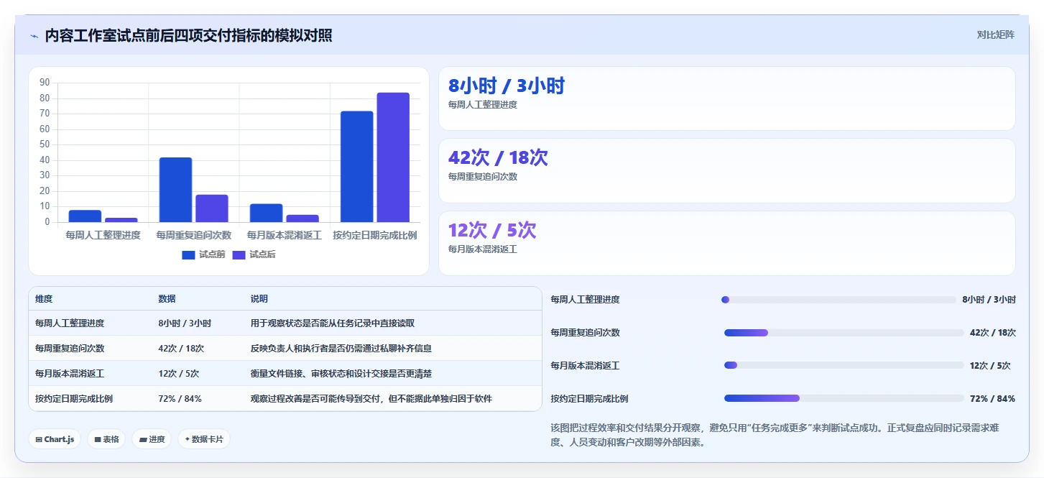Click the heading 内容工作室试点前后四项交付指标的模拟对照
This screenshot has width=1044, height=478.
point(188,35)
